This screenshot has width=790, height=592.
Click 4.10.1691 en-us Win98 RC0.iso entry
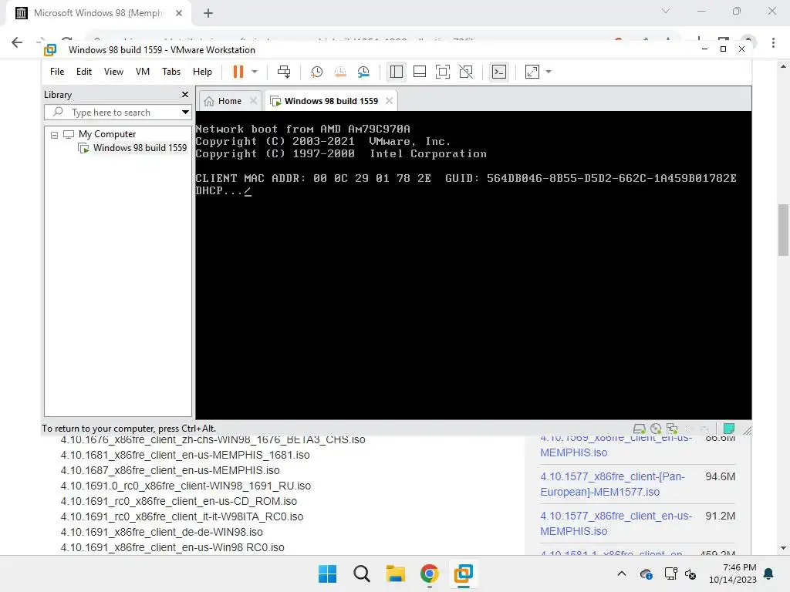(172, 547)
